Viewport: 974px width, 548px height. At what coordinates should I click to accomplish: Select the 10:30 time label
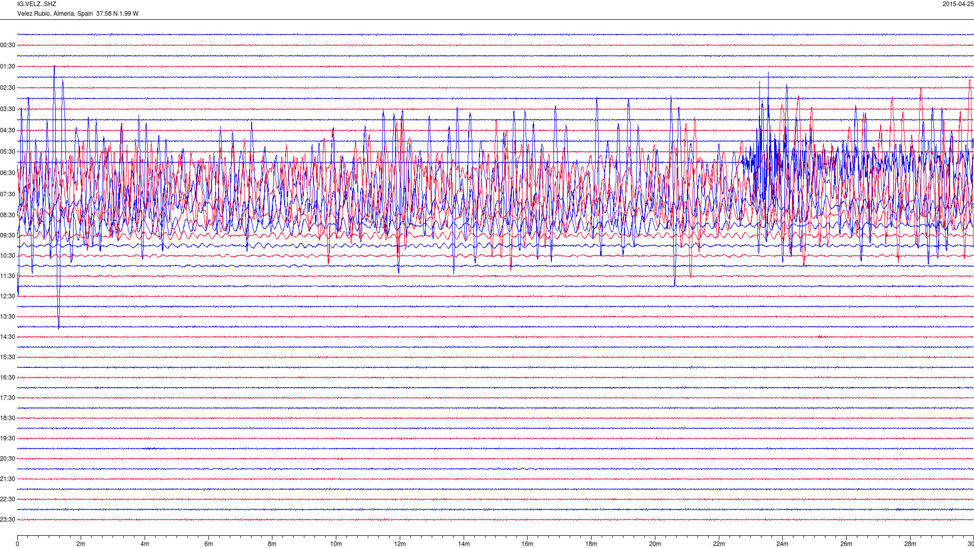[8, 256]
